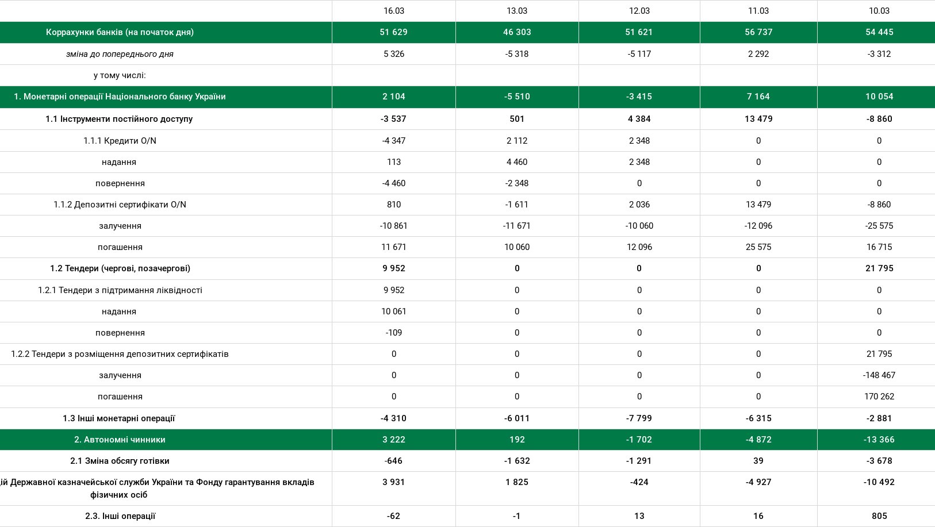Image resolution: width=935 pixels, height=527 pixels.
Task: Select the value 2 036 cell
Action: tap(639, 205)
